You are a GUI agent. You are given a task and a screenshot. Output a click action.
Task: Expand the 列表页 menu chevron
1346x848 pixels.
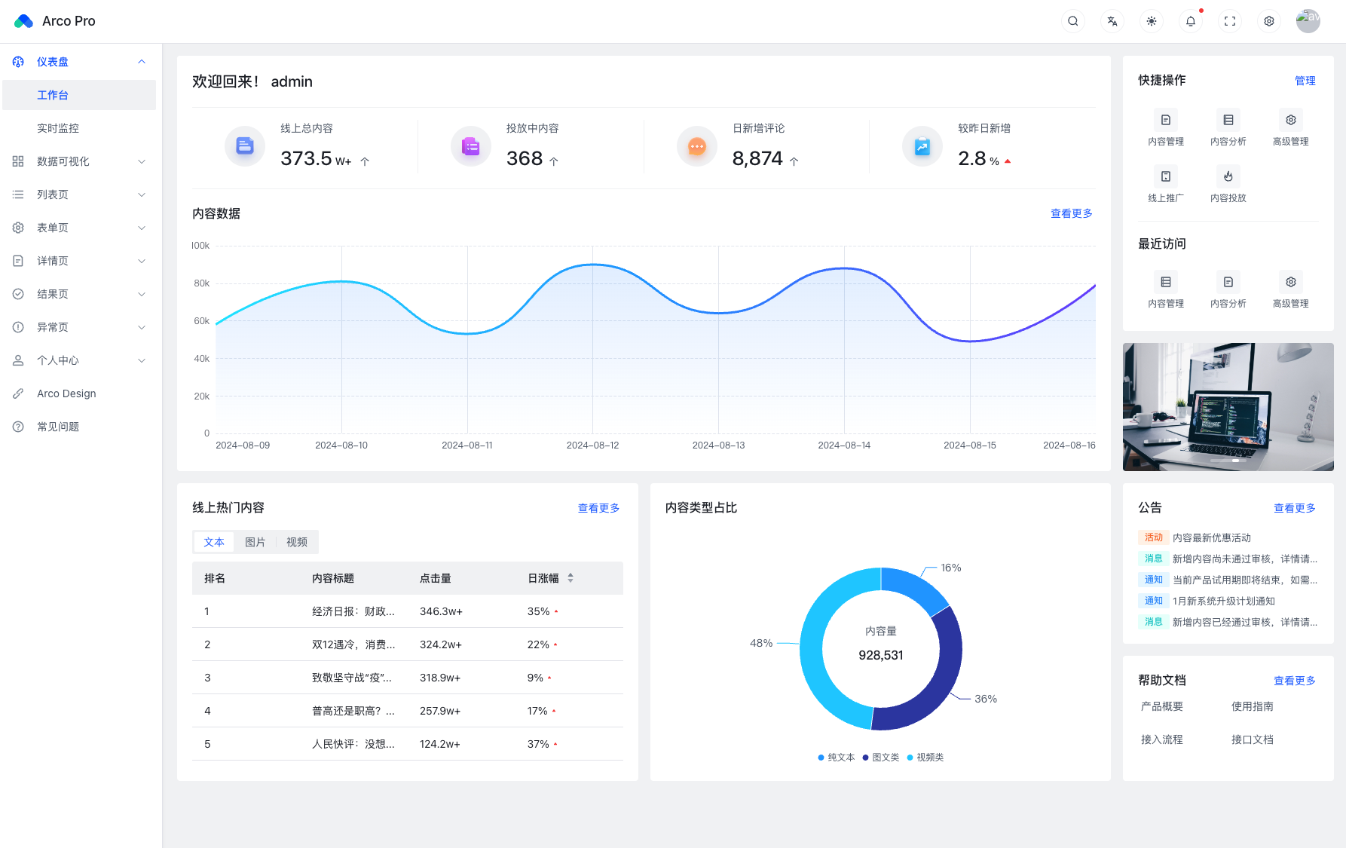(142, 194)
